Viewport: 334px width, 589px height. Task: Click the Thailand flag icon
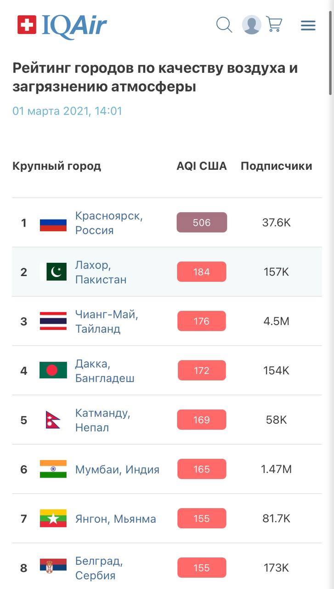[x=53, y=321]
